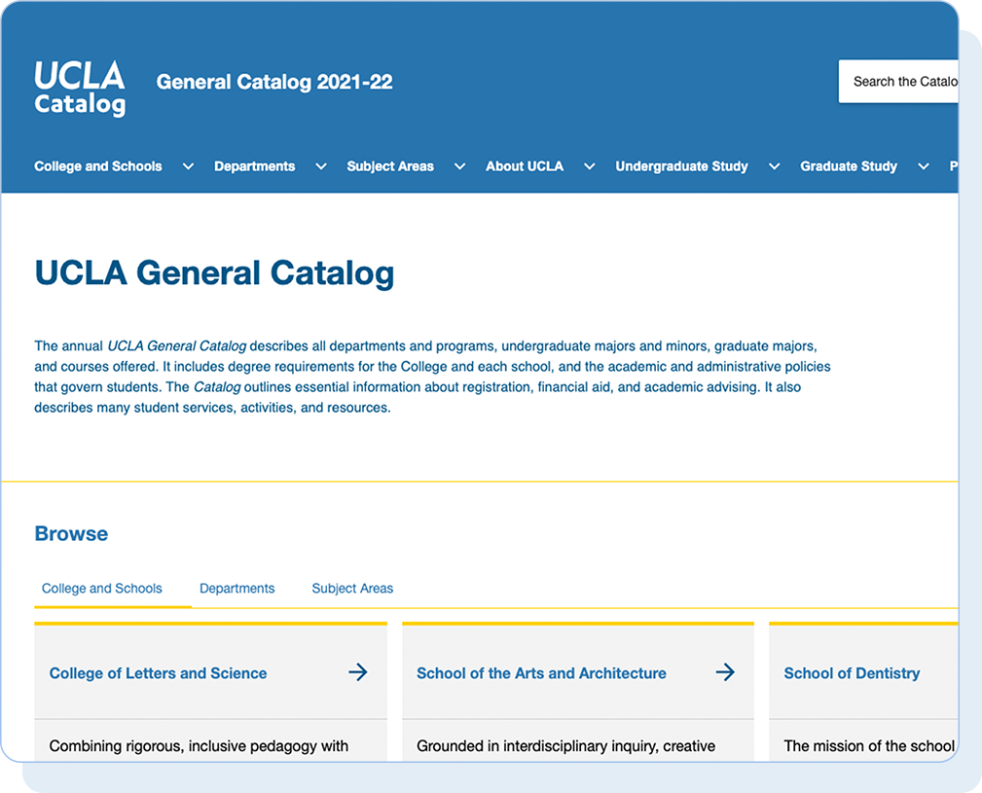This screenshot has height=793, width=982.
Task: Open the About UCLA navigation menu
Action: click(x=525, y=166)
